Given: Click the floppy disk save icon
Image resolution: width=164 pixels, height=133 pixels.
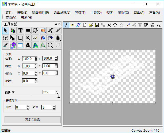Looking at the screenshot, I should click(x=97, y=25).
